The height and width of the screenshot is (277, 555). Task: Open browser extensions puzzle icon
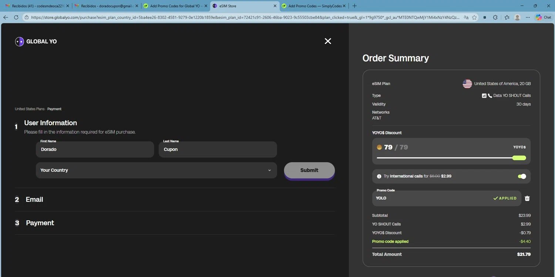point(495,17)
